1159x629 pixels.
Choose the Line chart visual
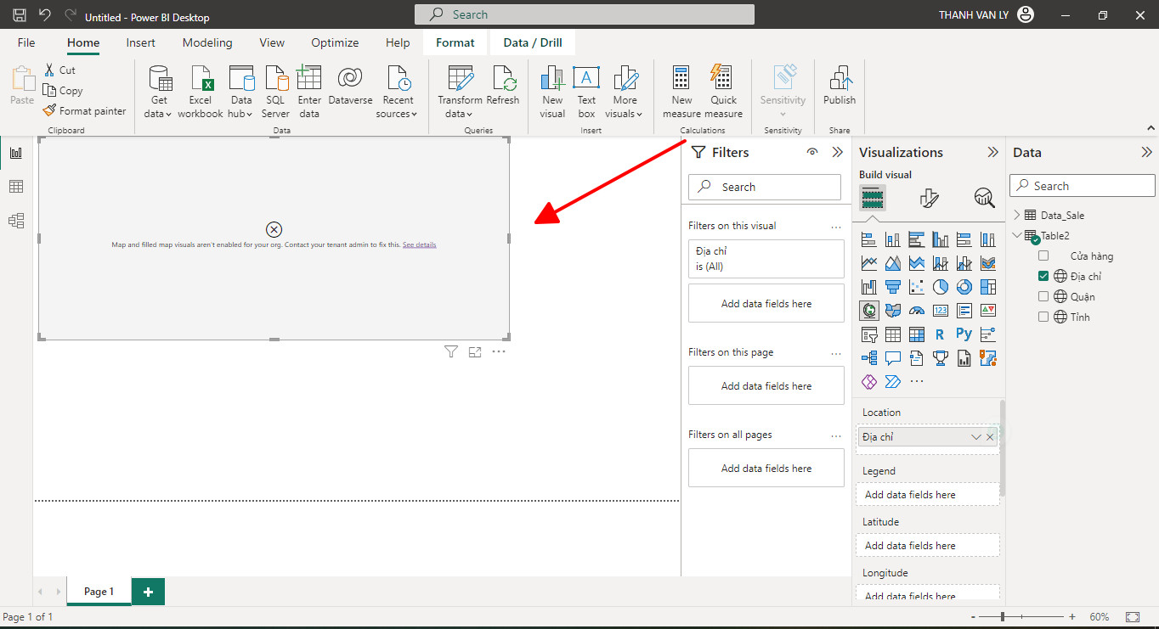[x=868, y=263]
